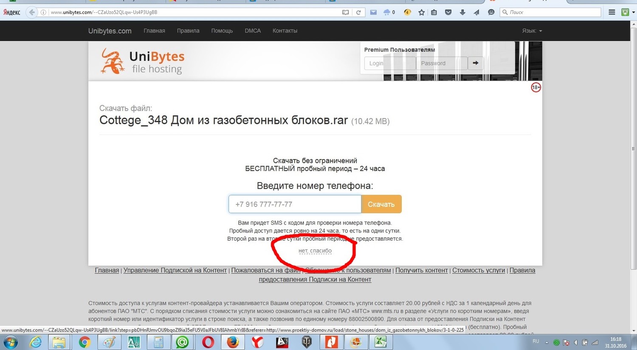
Task: Open Excel from the taskbar
Action: coord(381,342)
